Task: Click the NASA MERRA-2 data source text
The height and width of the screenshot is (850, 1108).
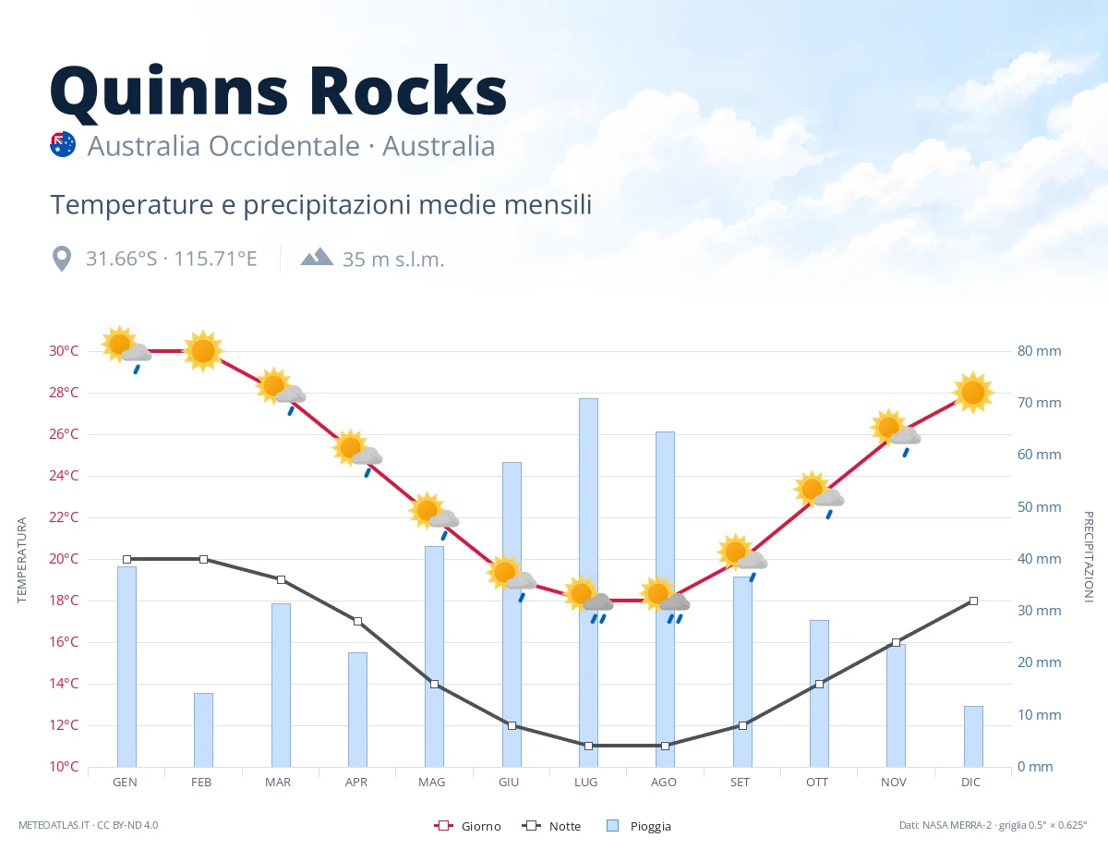Action: [x=994, y=824]
